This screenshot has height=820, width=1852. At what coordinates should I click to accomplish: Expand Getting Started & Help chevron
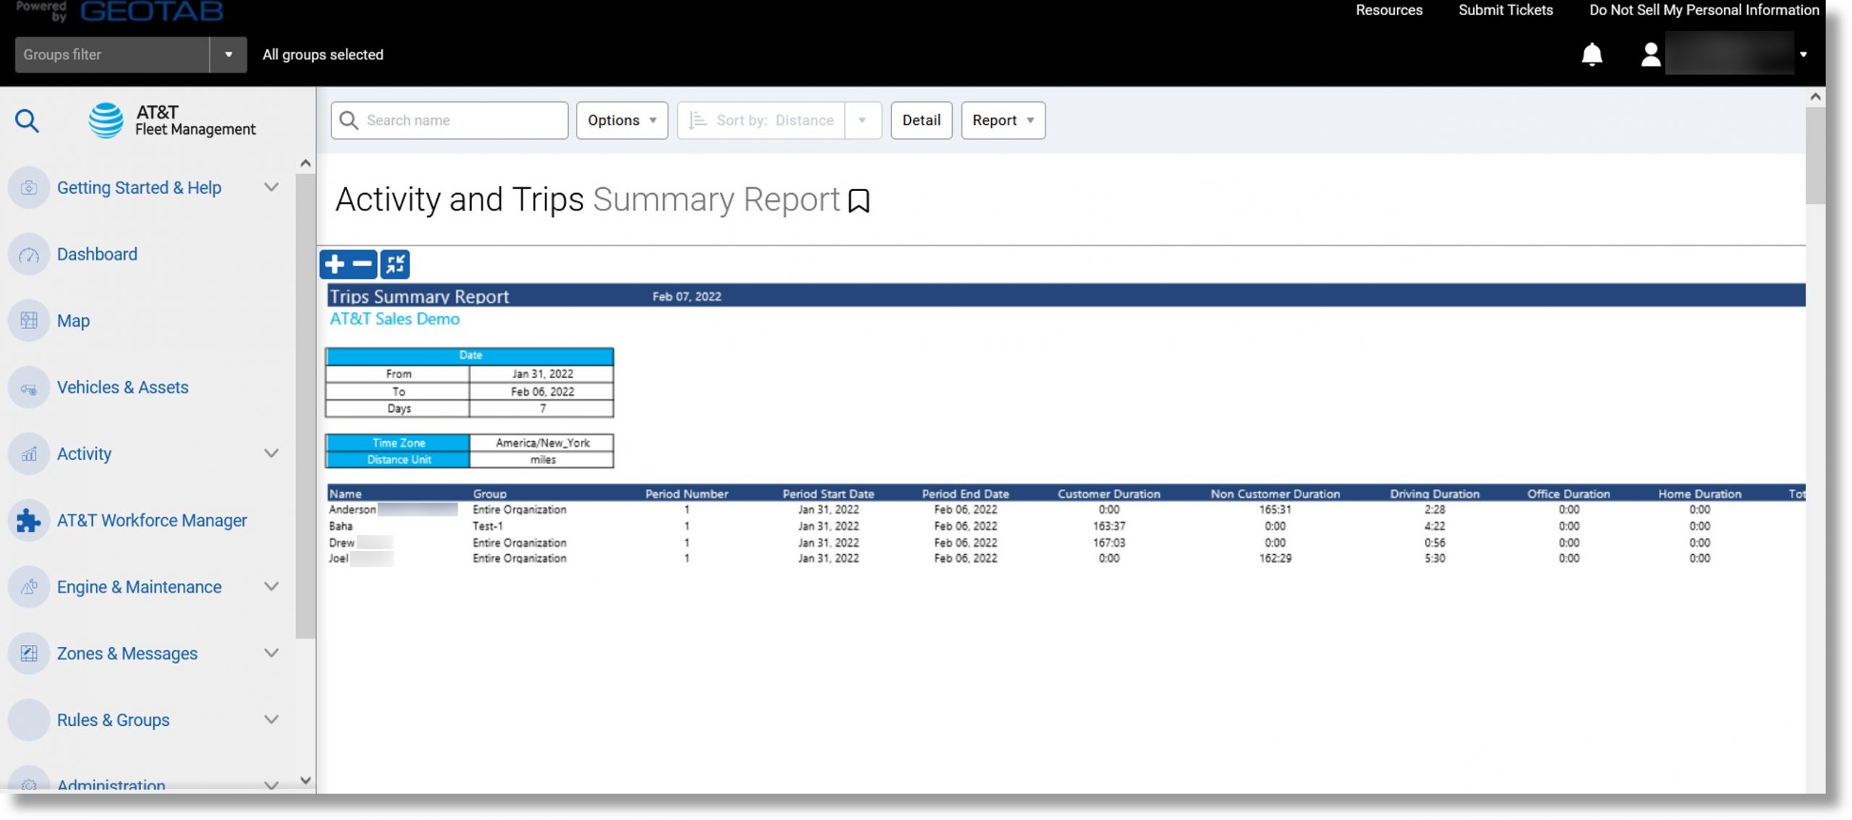271,187
